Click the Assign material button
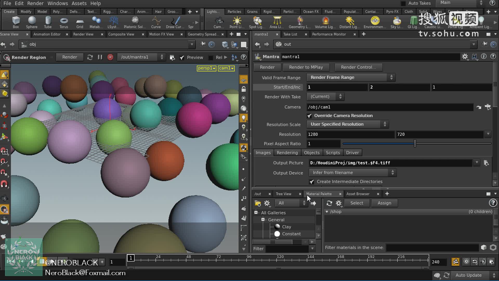This screenshot has width=499, height=281. [384, 203]
